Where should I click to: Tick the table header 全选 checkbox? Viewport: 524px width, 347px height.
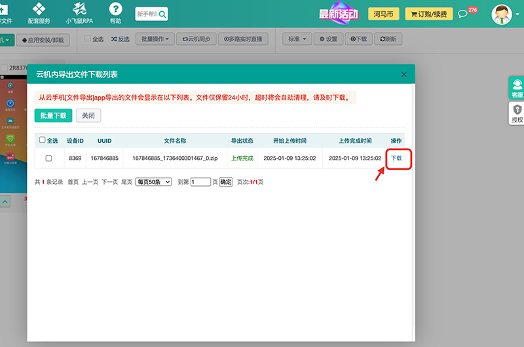(42, 139)
